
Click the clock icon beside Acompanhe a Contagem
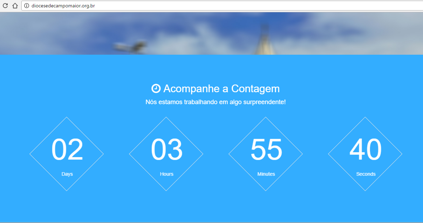156,88
